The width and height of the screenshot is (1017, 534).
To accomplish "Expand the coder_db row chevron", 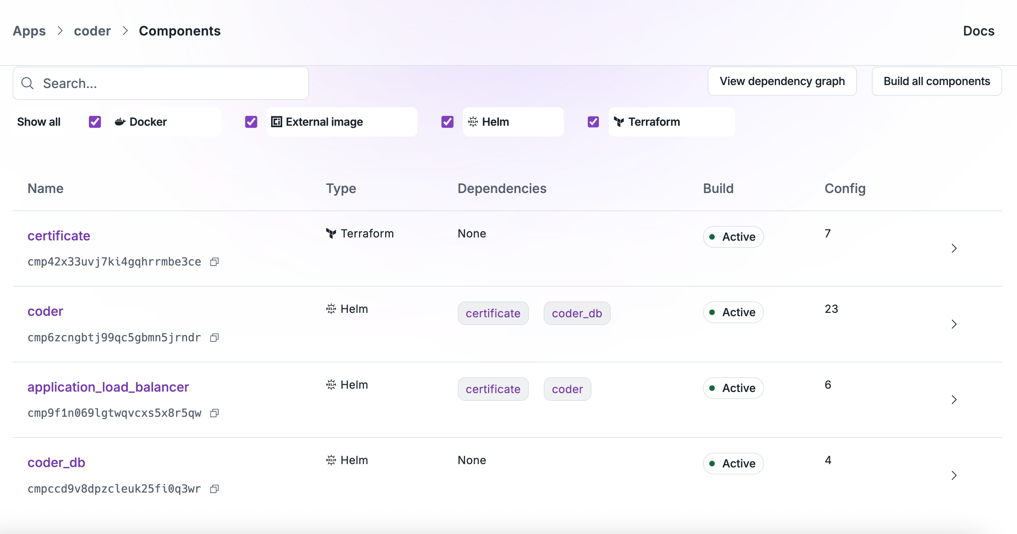I will click(x=954, y=475).
